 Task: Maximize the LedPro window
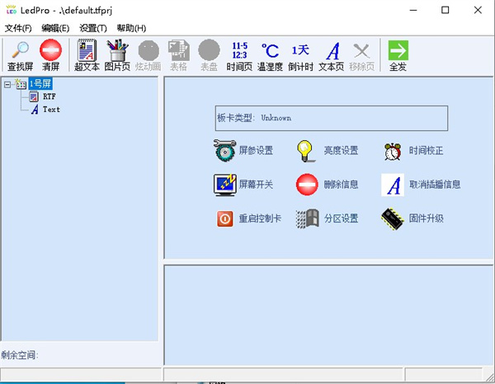point(445,10)
